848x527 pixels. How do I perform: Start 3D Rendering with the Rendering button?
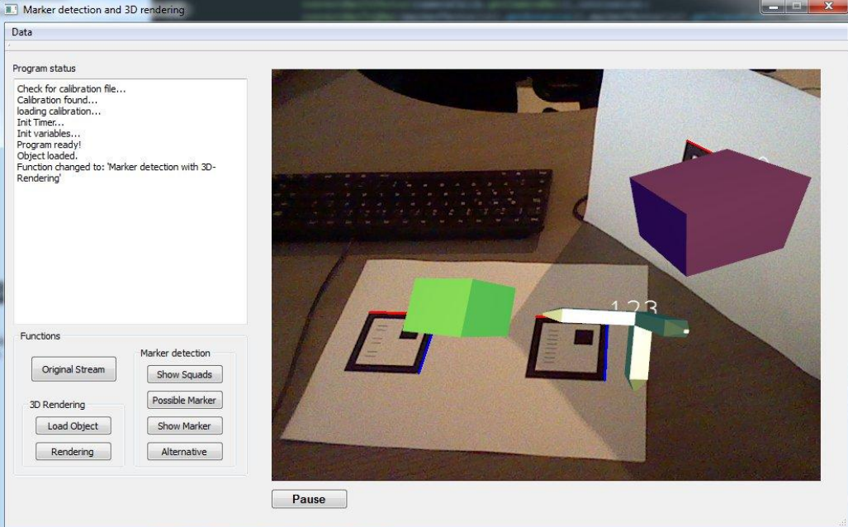73,452
